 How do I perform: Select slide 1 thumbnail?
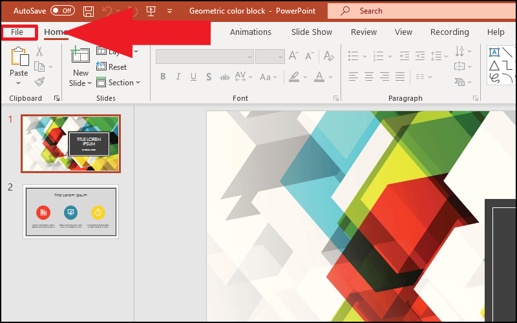point(71,143)
